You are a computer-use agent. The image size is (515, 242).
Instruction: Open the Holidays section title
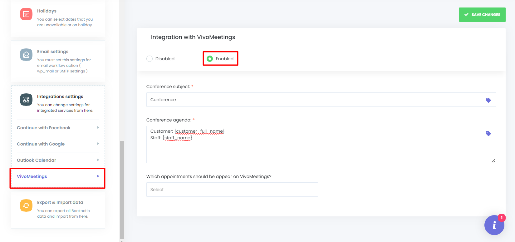tap(47, 11)
